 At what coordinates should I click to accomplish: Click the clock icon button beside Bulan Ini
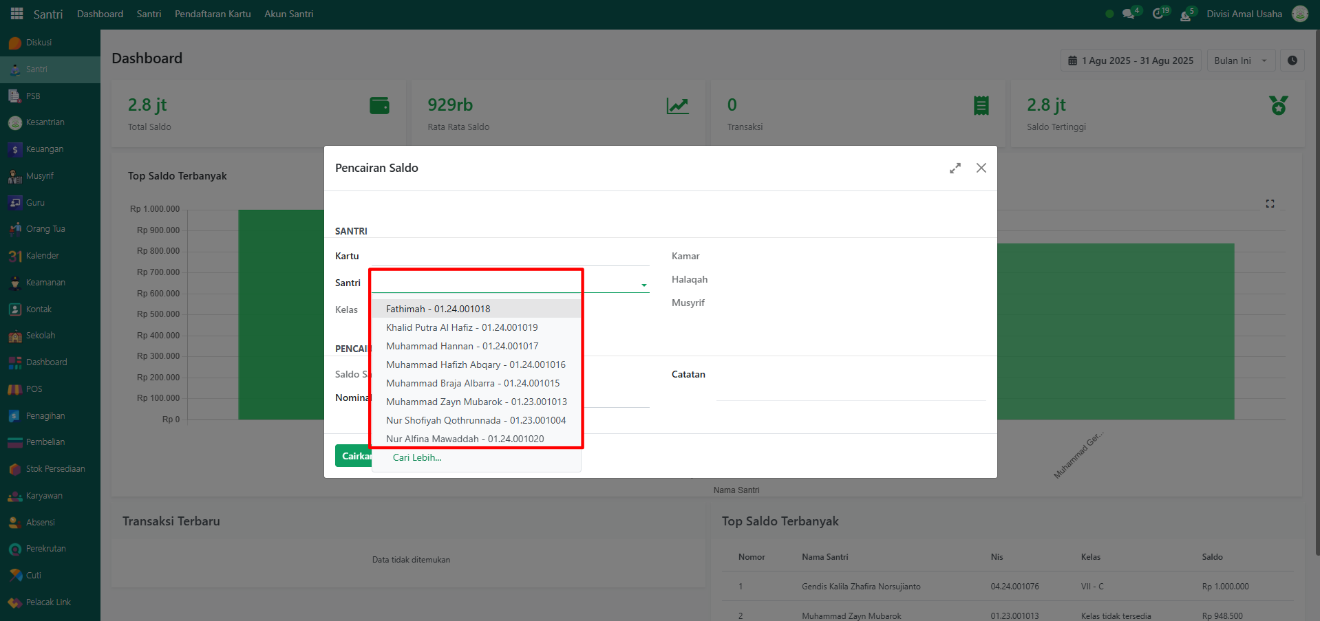pos(1292,61)
